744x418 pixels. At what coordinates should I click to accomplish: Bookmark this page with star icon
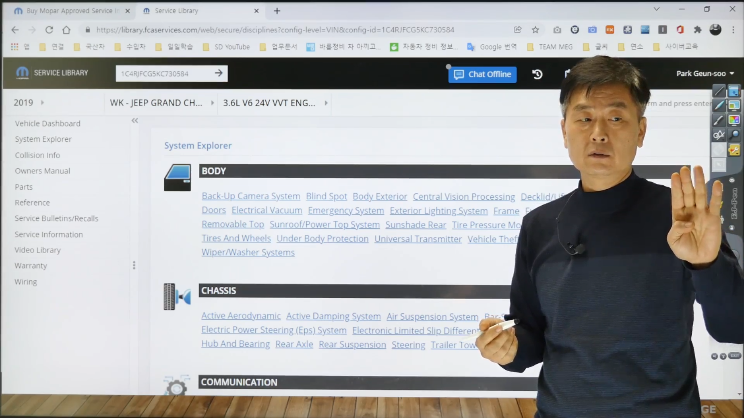(x=535, y=30)
